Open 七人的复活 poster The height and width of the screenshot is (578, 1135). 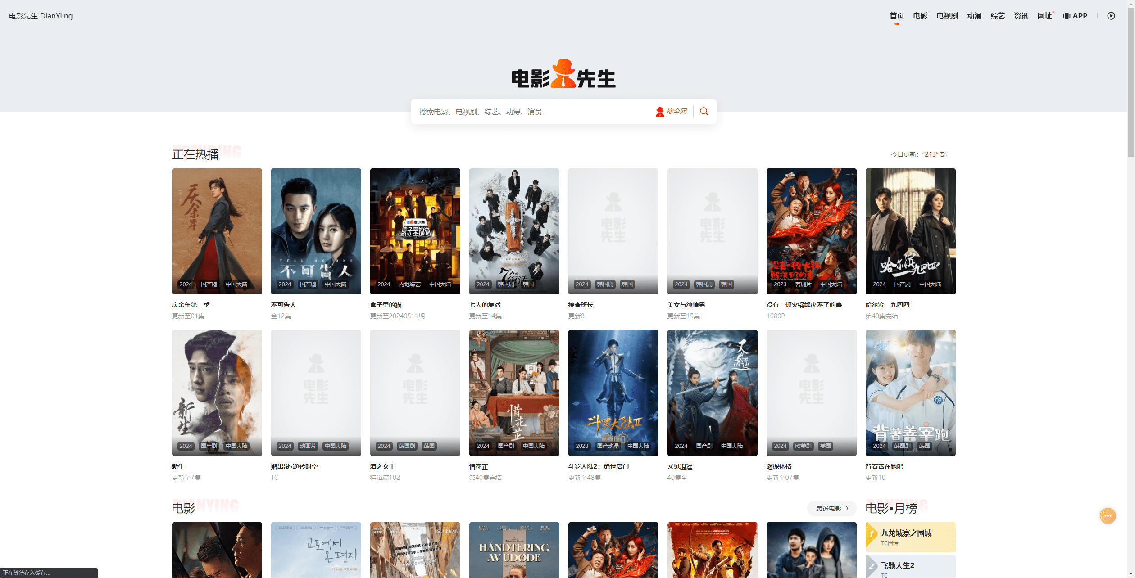(x=514, y=231)
